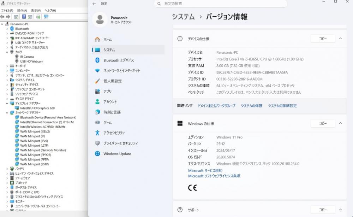Viewport: 353px width, 217px height.
Task: Click the Help icon in Device Manager toolbar
Action: pyautogui.click(x=24, y=17)
